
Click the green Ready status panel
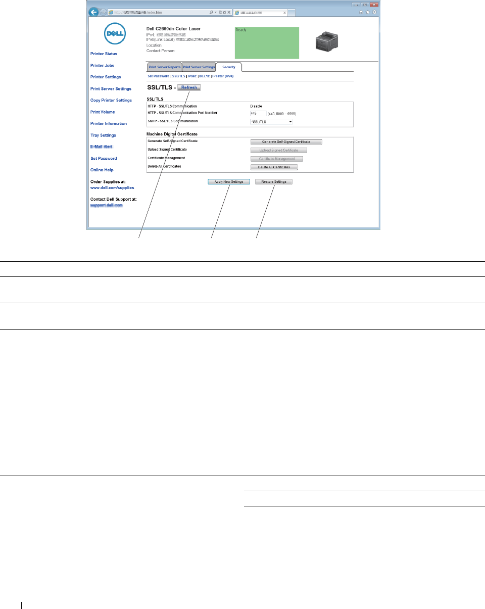click(267, 43)
